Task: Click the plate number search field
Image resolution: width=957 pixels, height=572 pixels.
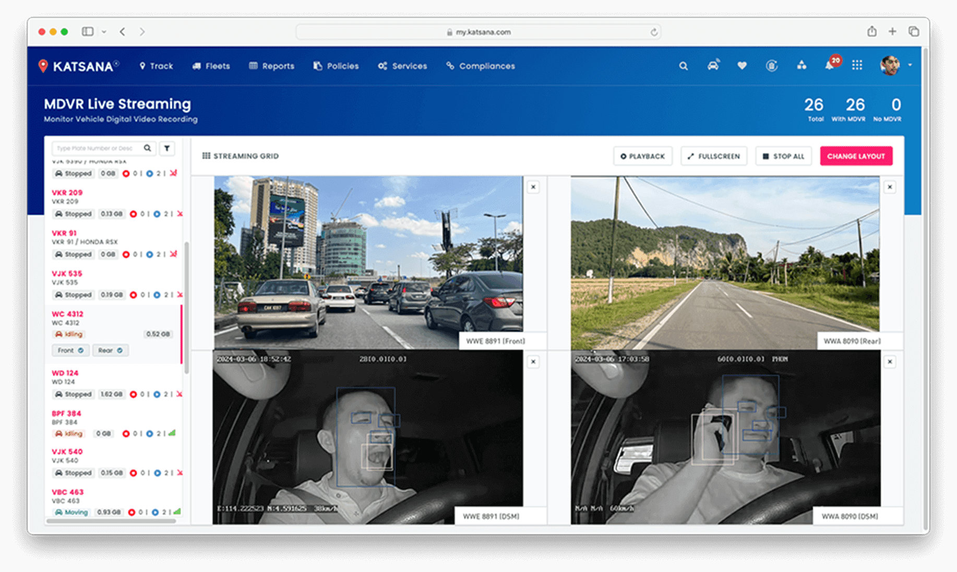Action: (97, 148)
